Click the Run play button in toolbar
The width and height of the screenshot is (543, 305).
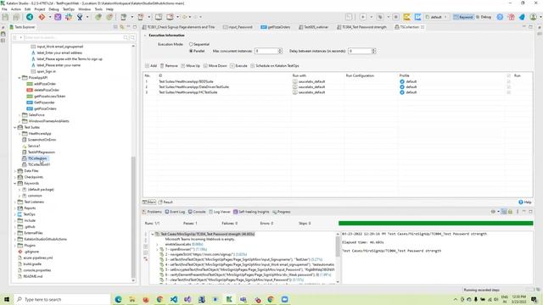(363, 17)
